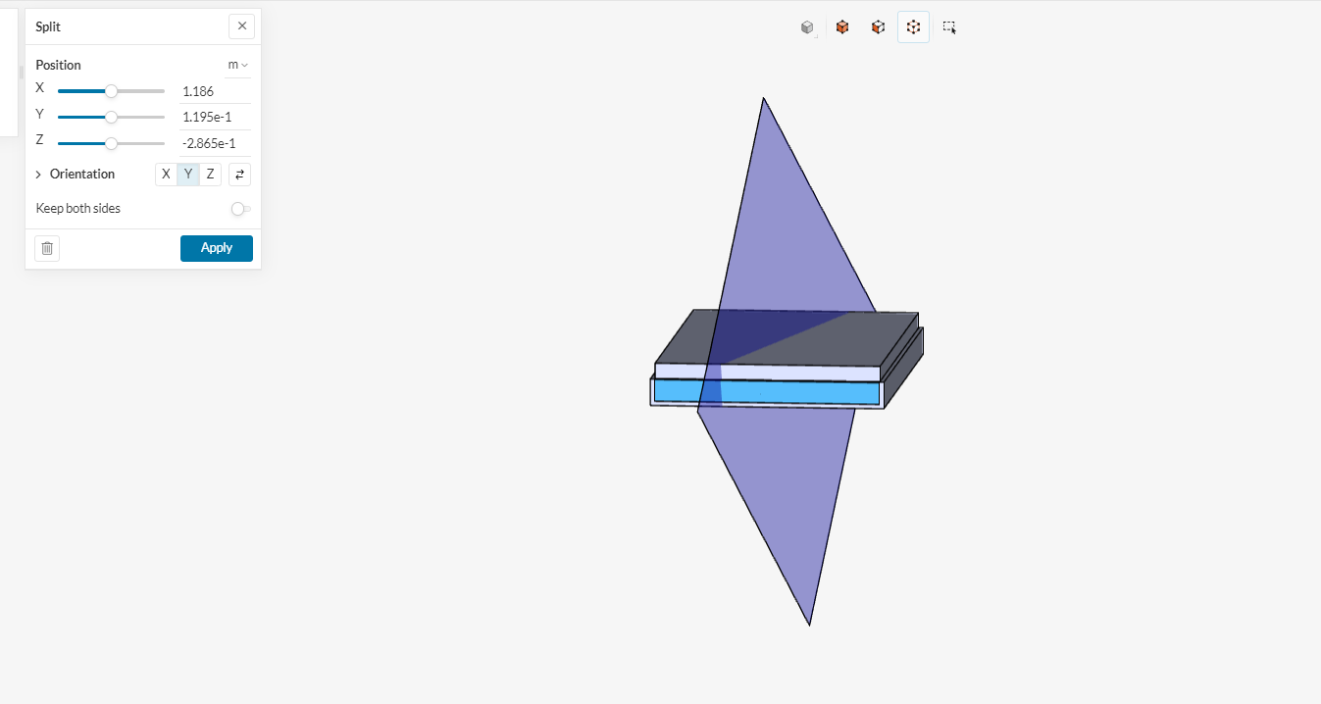This screenshot has height=704, width=1321.
Task: Expand the Orientation section
Action: click(39, 174)
